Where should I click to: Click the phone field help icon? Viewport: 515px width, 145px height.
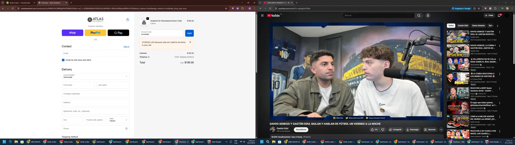tap(126, 129)
